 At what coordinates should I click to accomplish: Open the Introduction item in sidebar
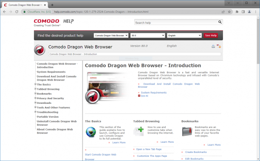[x=57, y=65]
